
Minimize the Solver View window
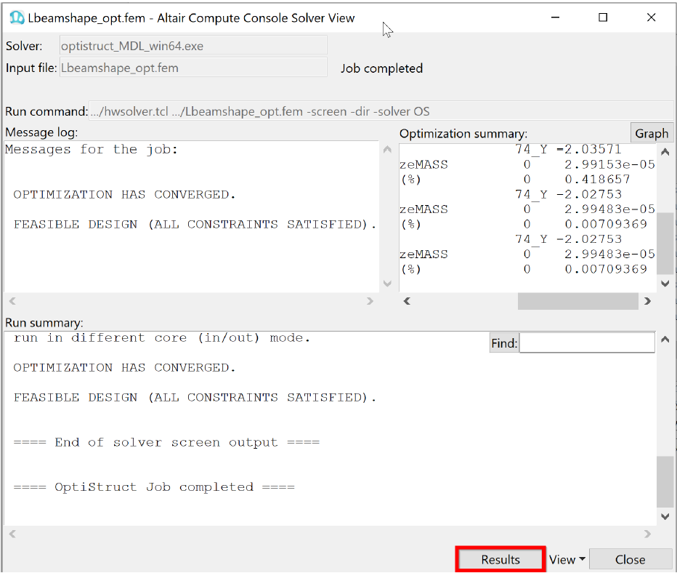coord(555,17)
